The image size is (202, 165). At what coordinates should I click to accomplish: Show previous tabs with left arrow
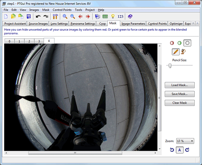pyautogui.click(x=193, y=23)
